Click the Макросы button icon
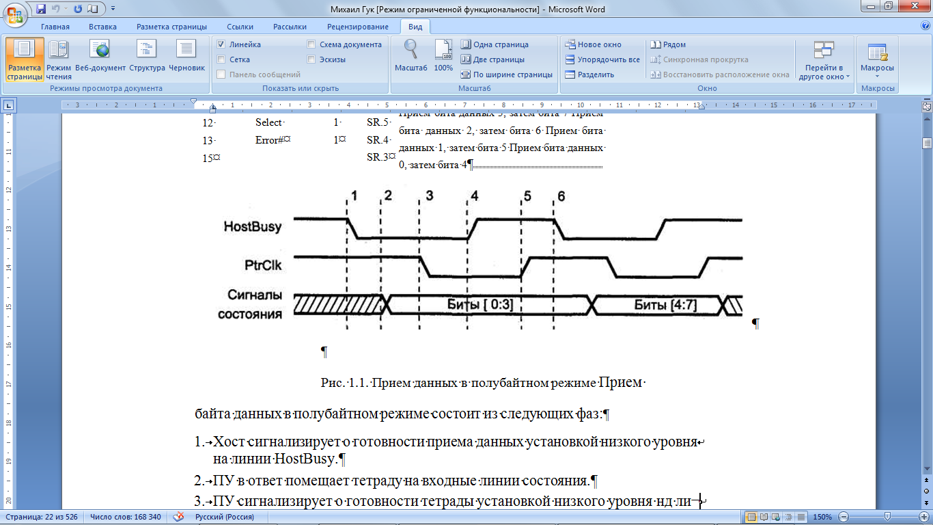 click(877, 52)
